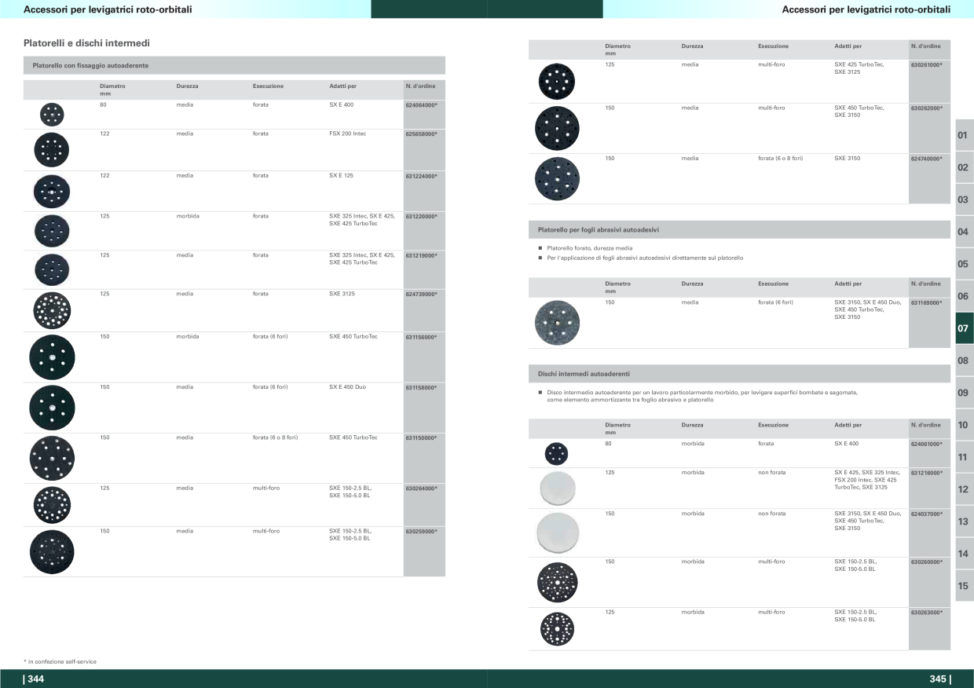
Task: Select chapter tab 13
Action: pos(964,521)
